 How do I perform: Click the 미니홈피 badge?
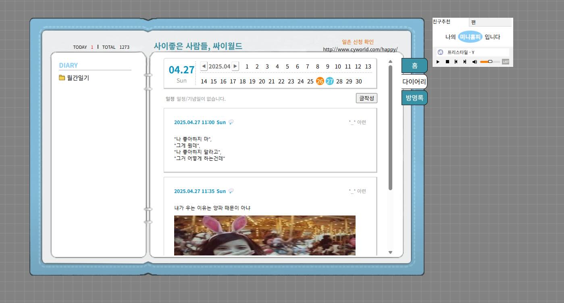(x=470, y=37)
